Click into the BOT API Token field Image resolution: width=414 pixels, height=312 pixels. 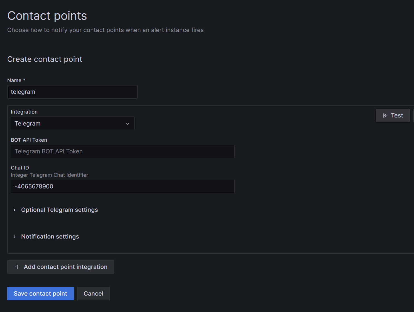coord(123,151)
